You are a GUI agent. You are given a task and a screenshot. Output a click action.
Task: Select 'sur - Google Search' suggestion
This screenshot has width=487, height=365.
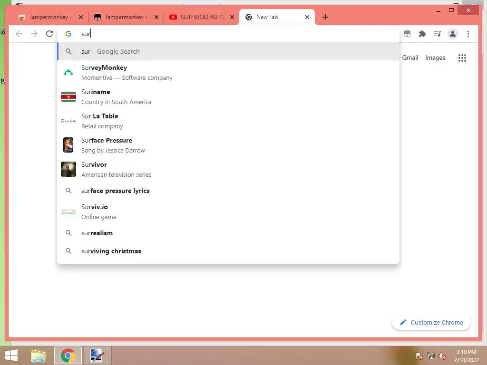[228, 51]
